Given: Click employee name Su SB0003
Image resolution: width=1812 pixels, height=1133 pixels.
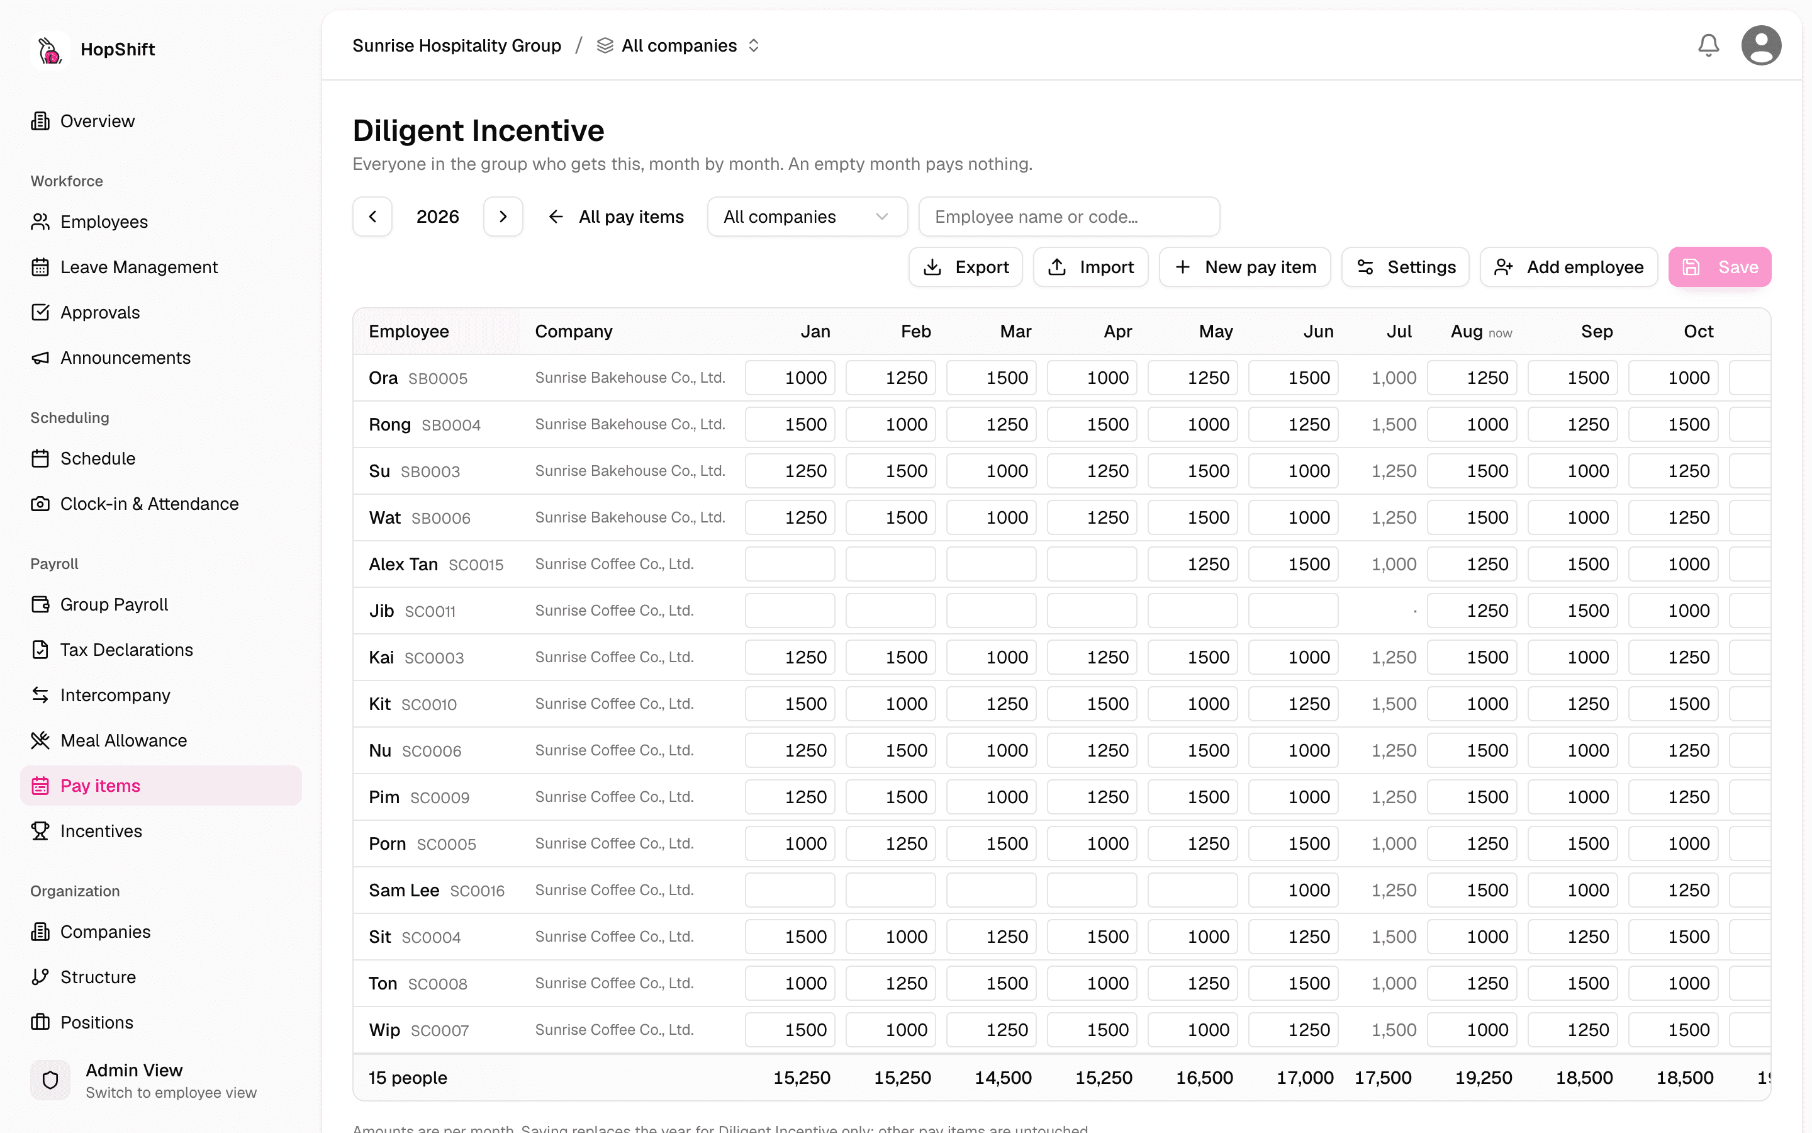Looking at the screenshot, I should [414, 471].
